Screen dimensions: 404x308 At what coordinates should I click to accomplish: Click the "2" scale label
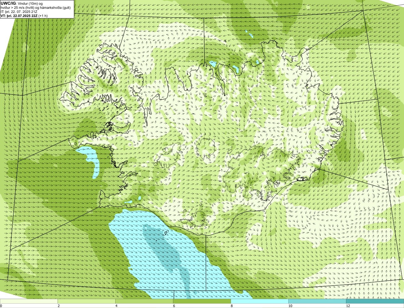click(59, 306)
